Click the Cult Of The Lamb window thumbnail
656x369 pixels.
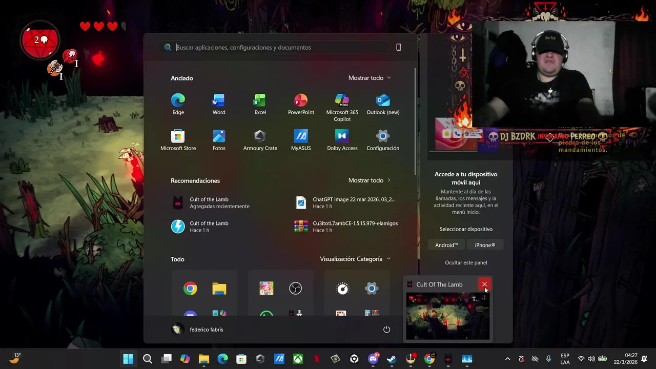[x=447, y=316]
